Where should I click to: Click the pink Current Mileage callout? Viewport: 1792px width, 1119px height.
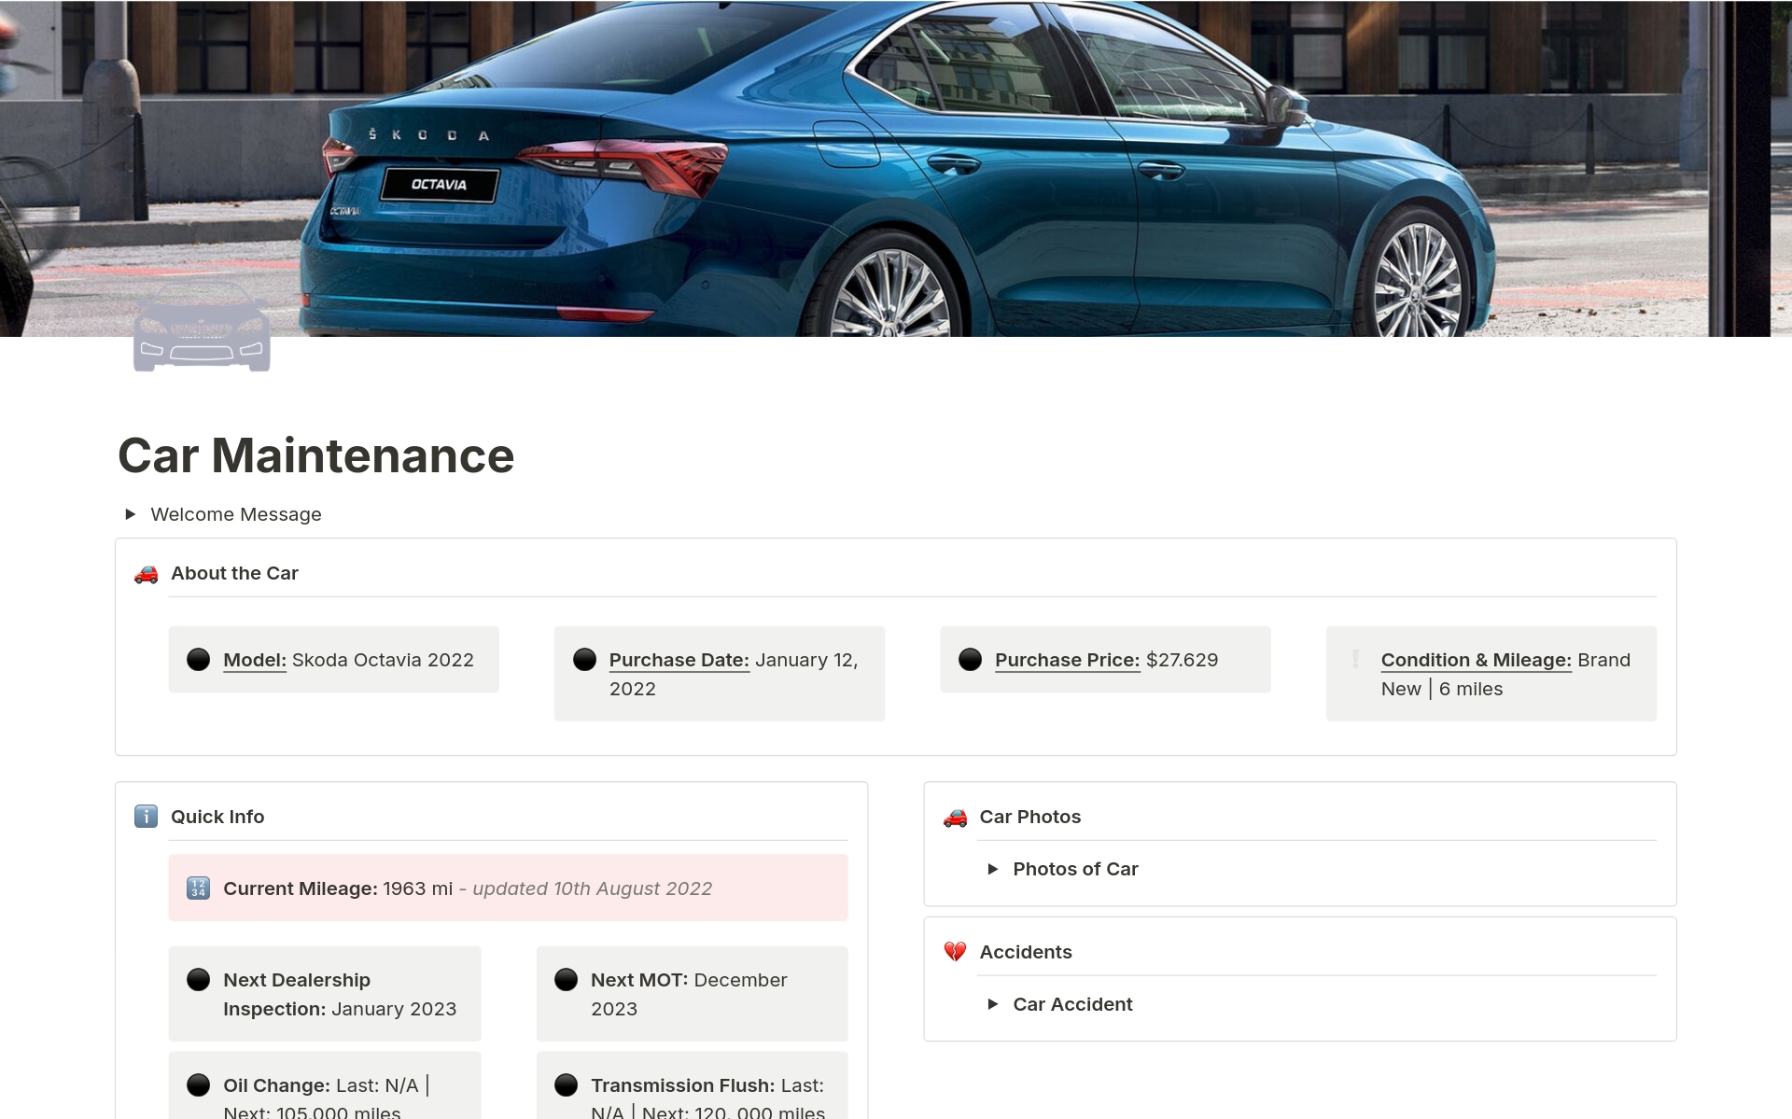pos(508,888)
